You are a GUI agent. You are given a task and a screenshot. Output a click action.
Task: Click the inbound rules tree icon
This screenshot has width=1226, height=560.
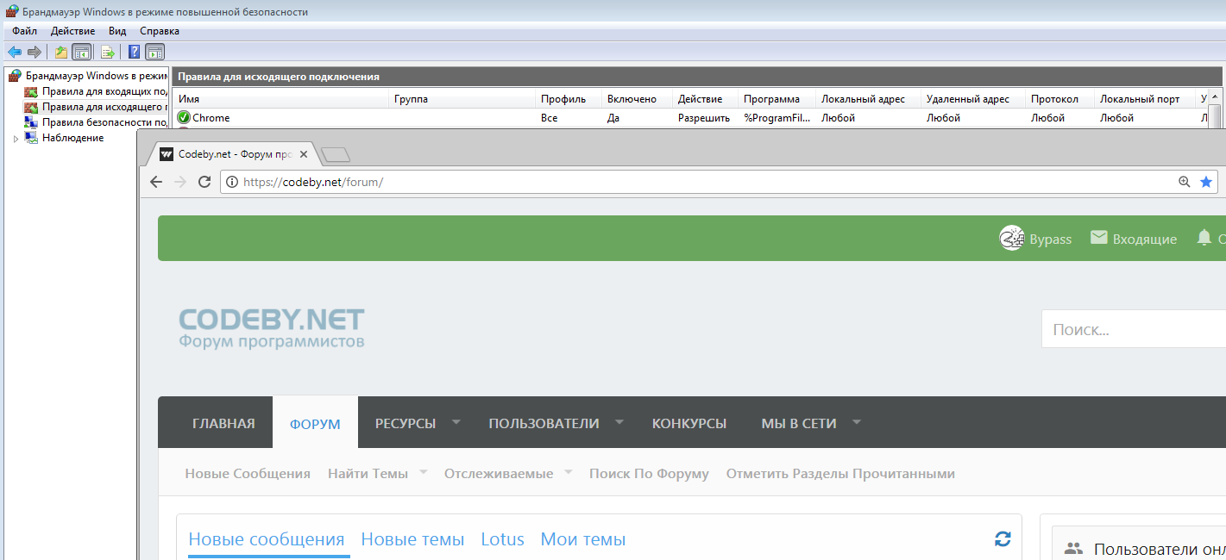pos(31,91)
